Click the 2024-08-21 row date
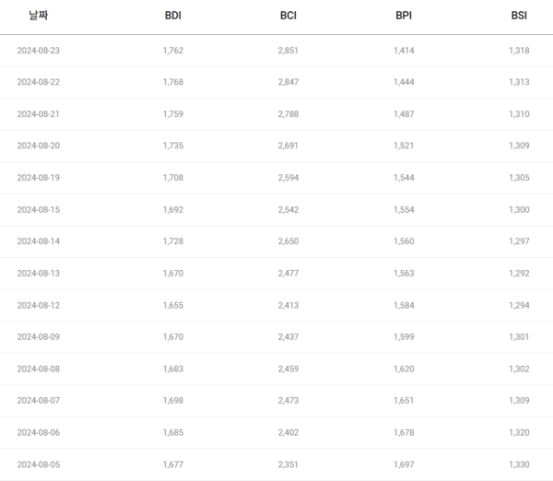This screenshot has width=553, height=481. tap(38, 114)
